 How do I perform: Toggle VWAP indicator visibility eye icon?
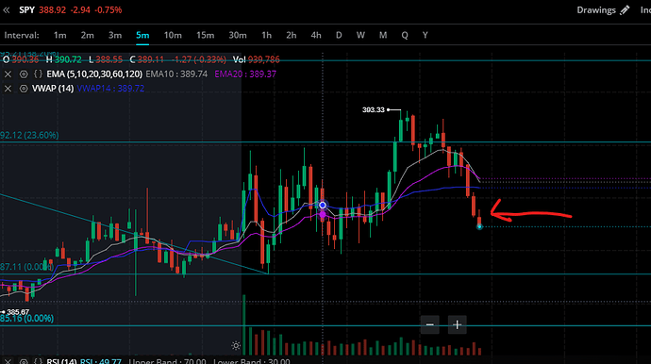[24, 89]
